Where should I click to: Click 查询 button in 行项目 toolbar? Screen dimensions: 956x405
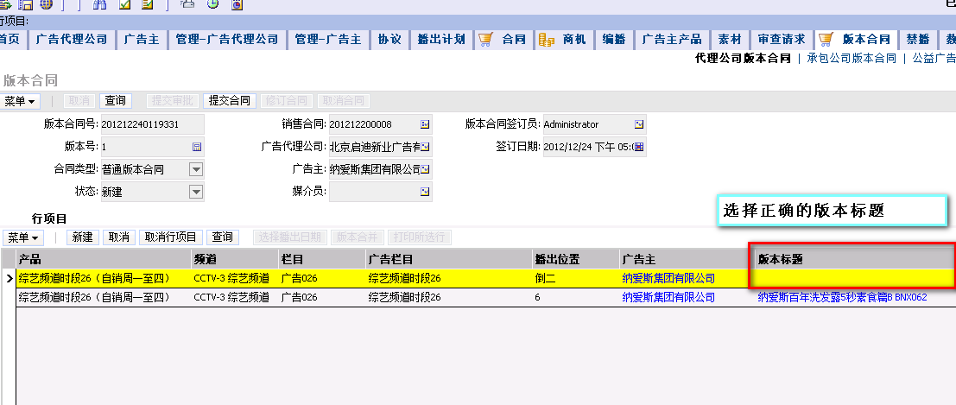click(x=223, y=237)
